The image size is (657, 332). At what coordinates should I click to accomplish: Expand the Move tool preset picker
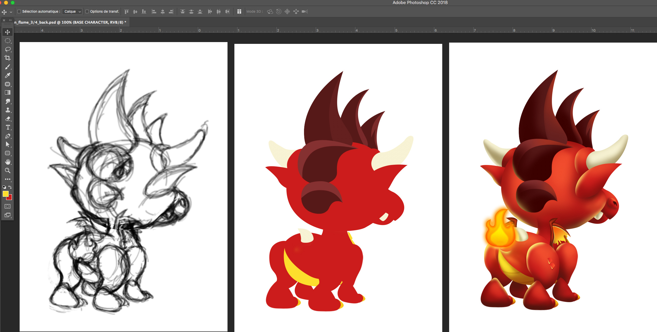[x=11, y=12]
